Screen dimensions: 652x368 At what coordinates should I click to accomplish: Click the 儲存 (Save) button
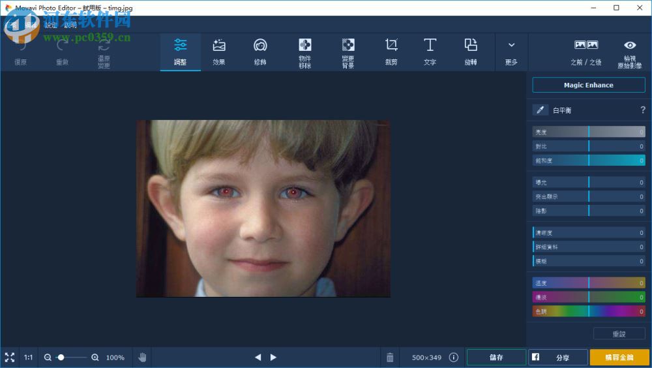coord(496,357)
